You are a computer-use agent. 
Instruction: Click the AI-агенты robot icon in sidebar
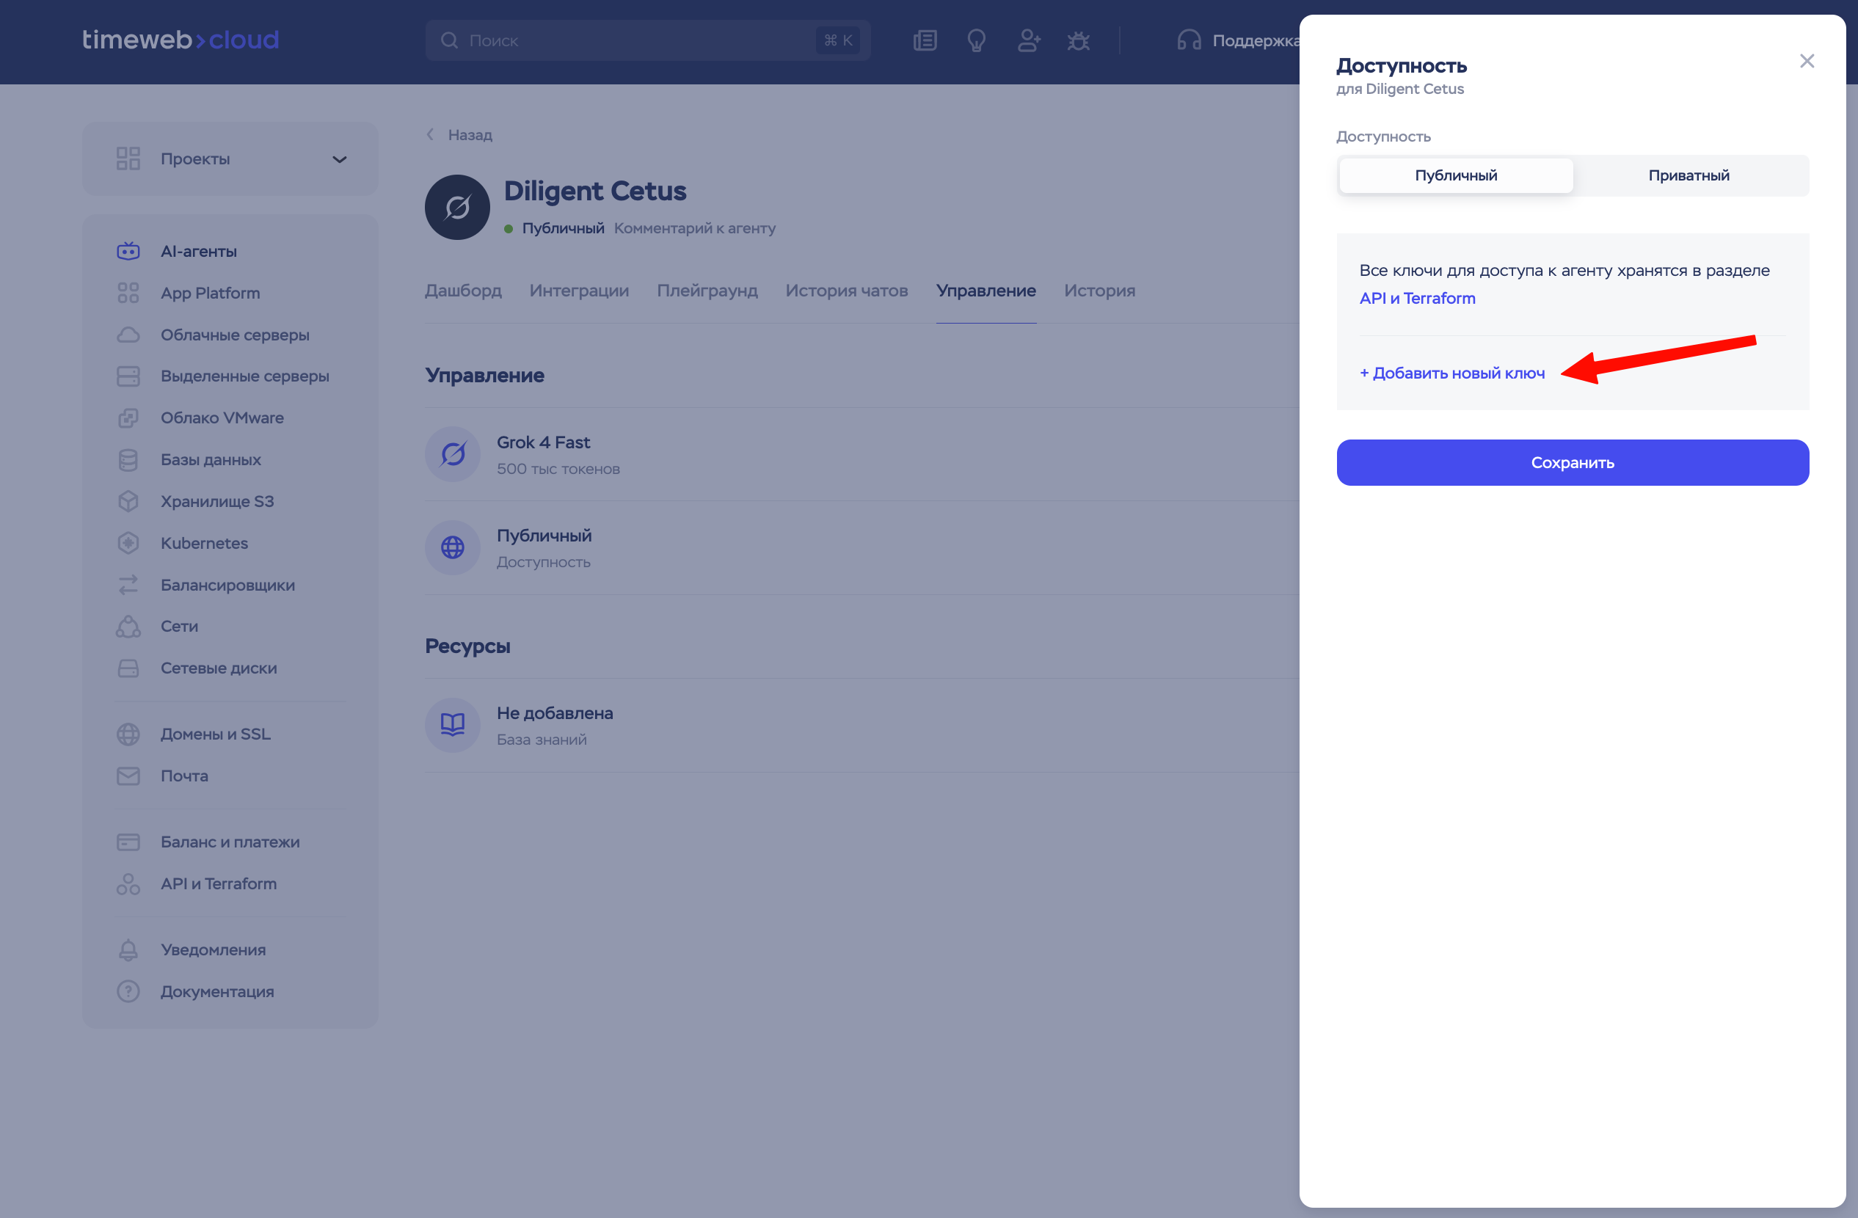pos(128,252)
